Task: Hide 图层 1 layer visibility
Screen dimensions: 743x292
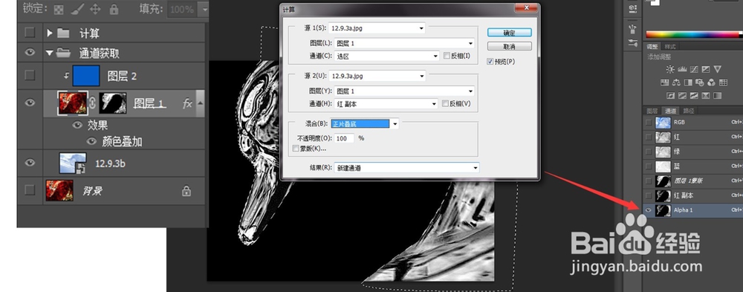Action: point(30,103)
